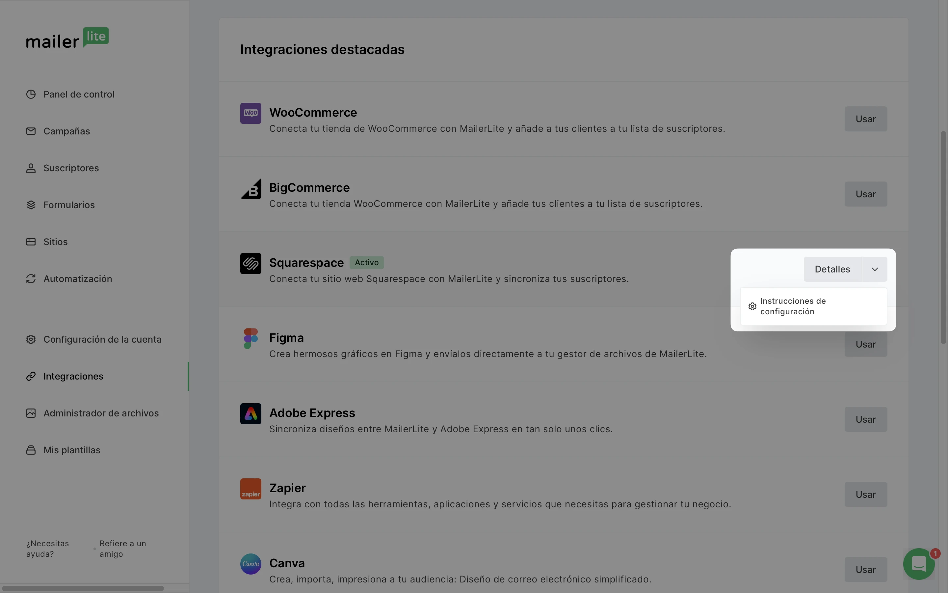Click the Refiere a un amigo link

[122, 549]
